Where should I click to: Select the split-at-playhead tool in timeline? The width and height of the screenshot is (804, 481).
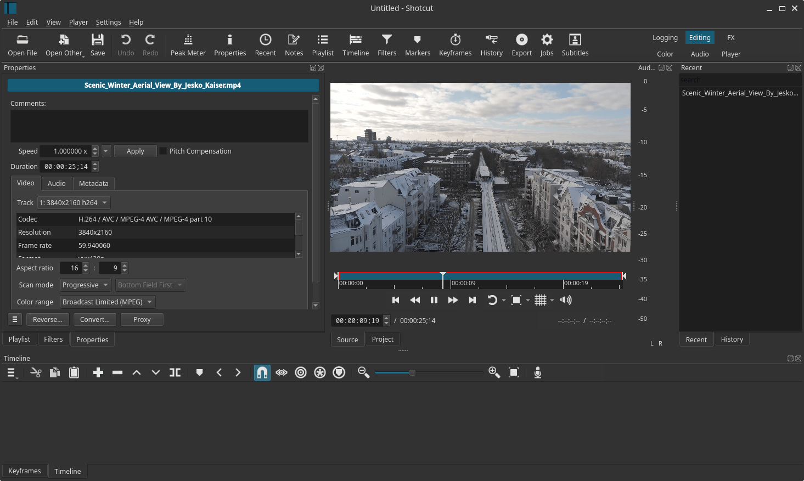[175, 372]
